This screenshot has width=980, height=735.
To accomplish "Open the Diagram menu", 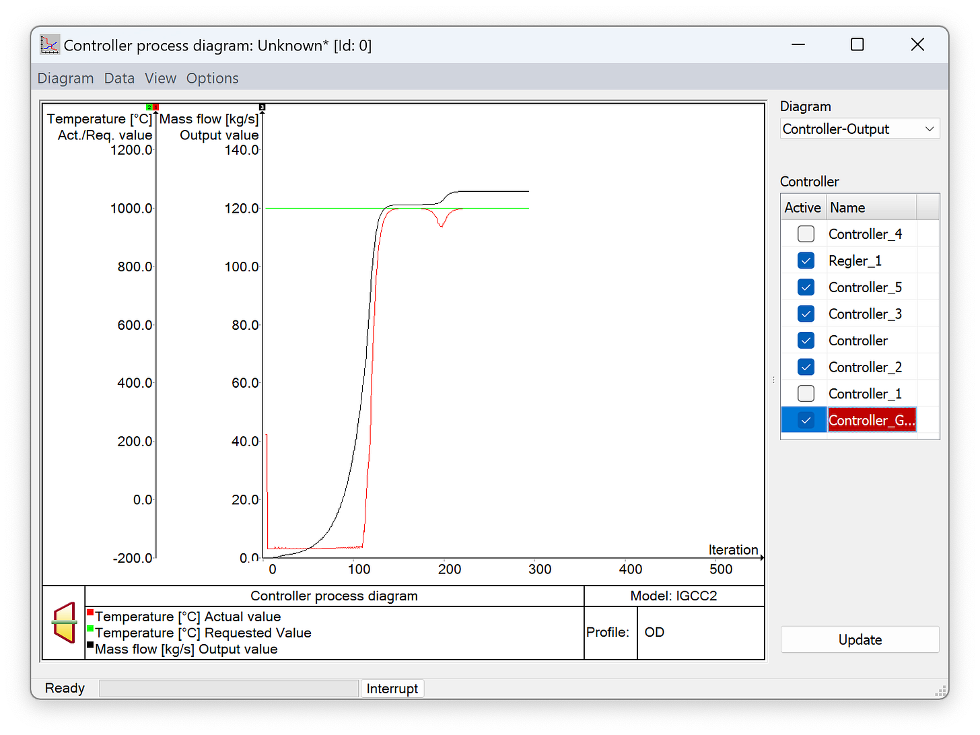I will tap(66, 78).
